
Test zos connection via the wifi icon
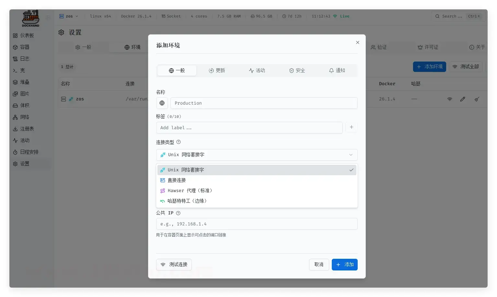[450, 99]
